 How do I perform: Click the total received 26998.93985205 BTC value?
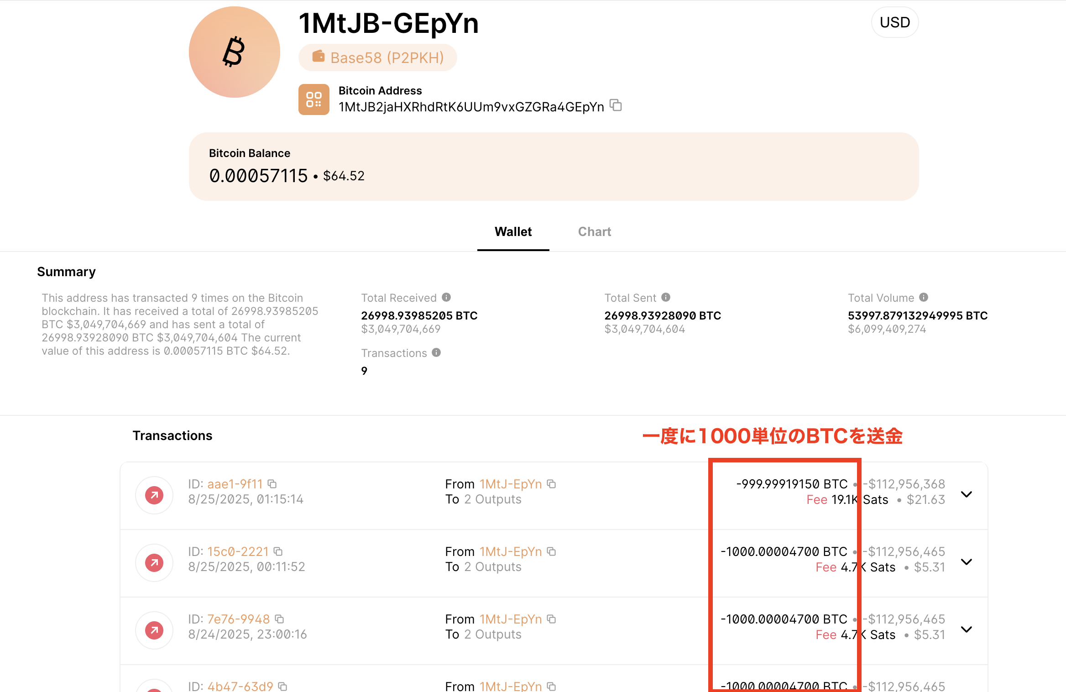[x=419, y=315]
